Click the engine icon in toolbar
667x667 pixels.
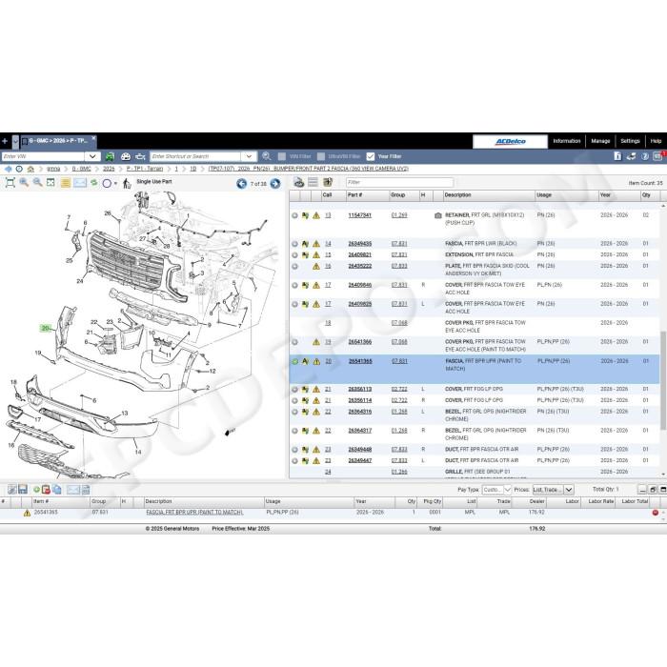[x=140, y=156]
